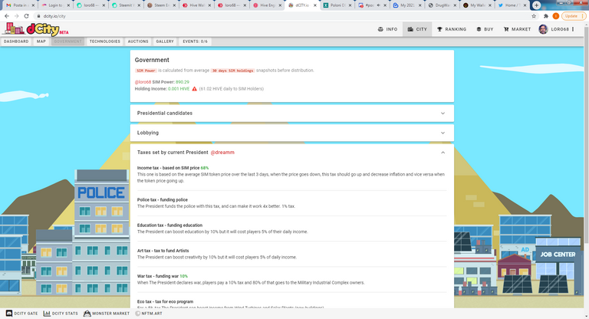Click the browser back arrow
589x319 pixels.
click(7, 16)
